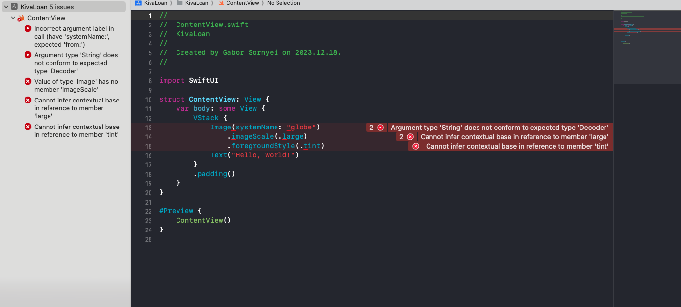Image resolution: width=681 pixels, height=307 pixels.
Task: Click inline message 'Cannot infer contextual base ... large'
Action: pos(514,137)
